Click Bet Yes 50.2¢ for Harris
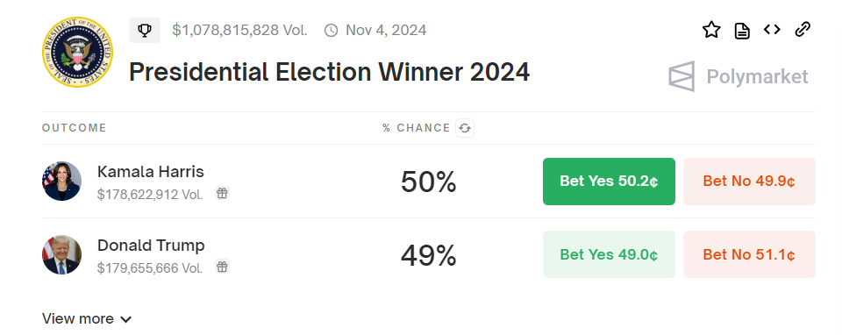The image size is (842, 335). (609, 182)
